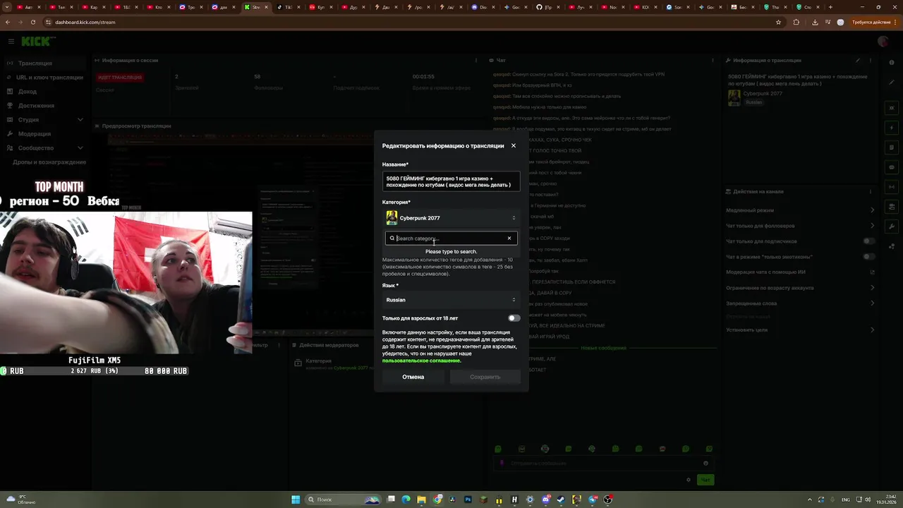The image size is (903, 508).
Task: Open Модерация чата с помощью ИИ external link
Action: click(872, 272)
